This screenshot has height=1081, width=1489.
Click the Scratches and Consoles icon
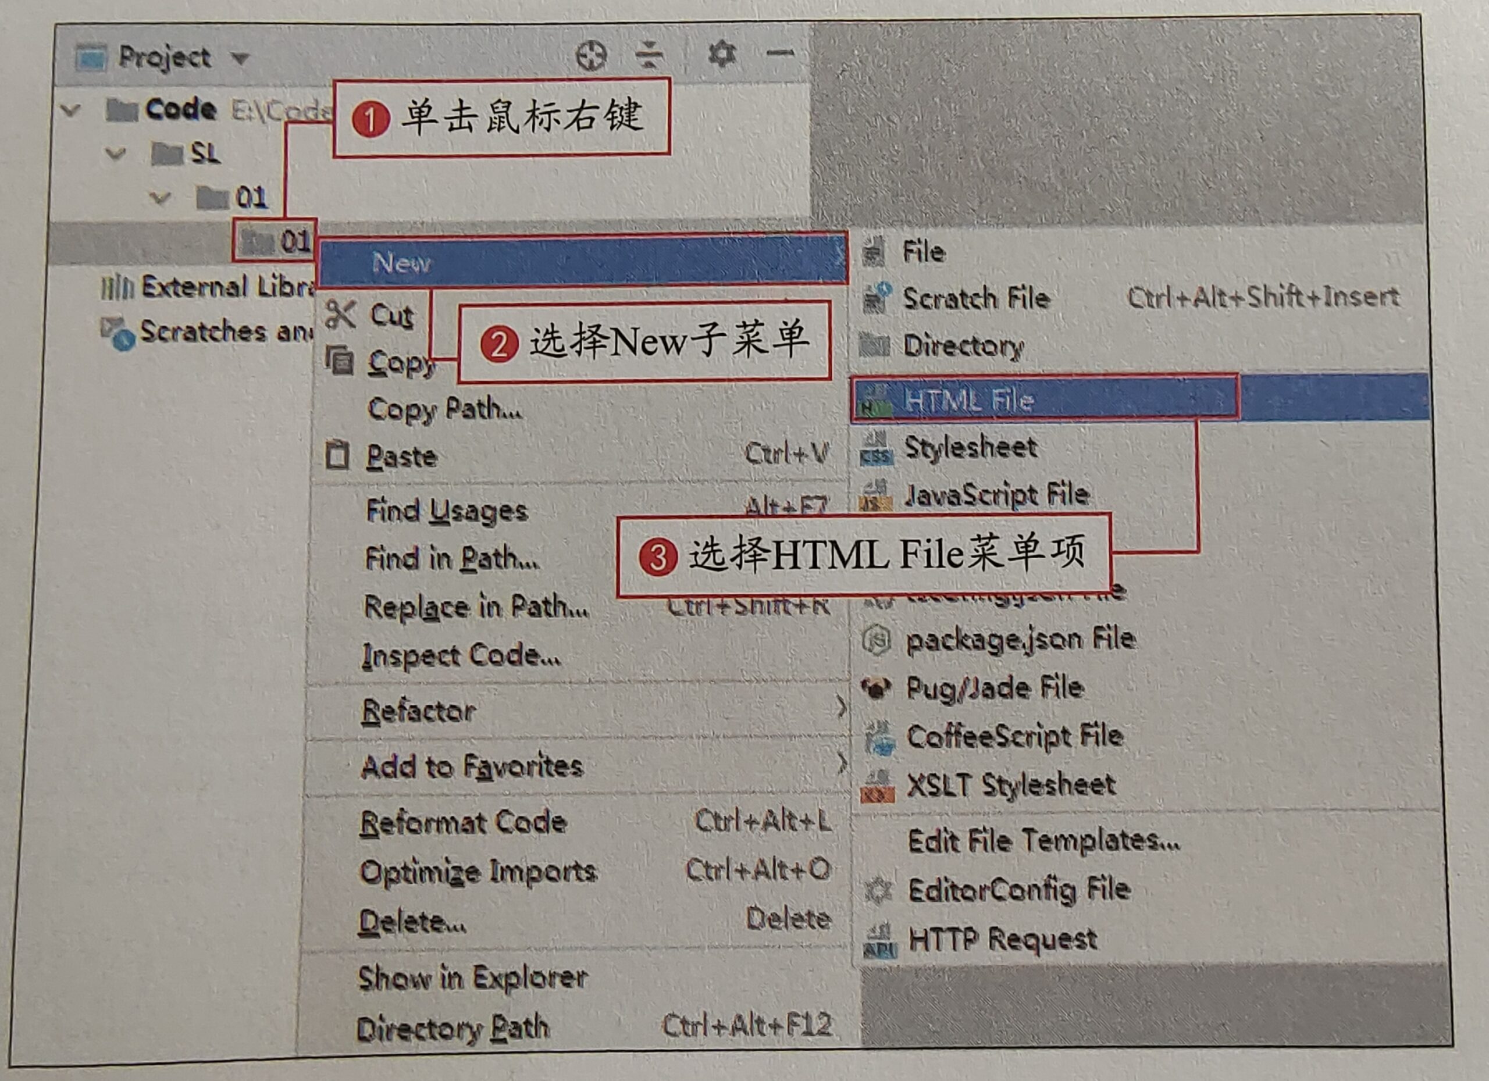pos(118,333)
